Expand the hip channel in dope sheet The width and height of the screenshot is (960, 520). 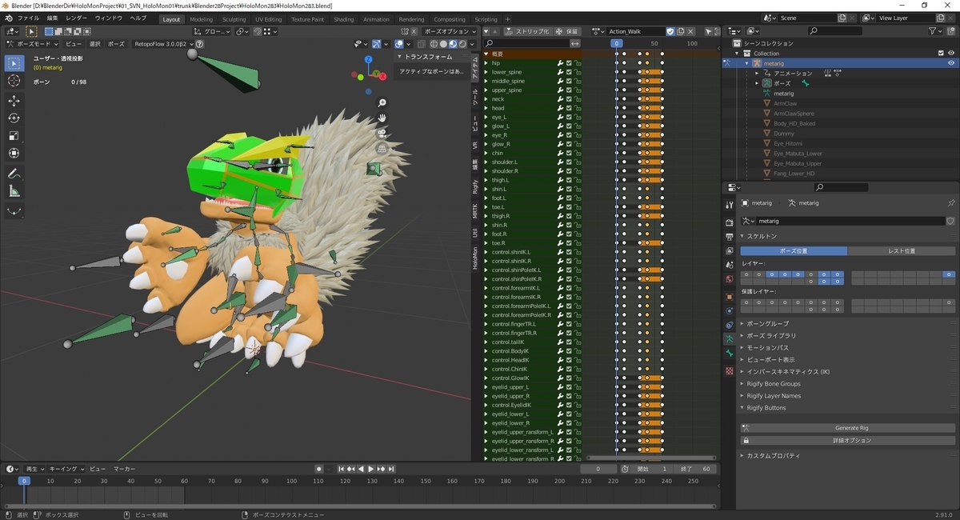[486, 63]
